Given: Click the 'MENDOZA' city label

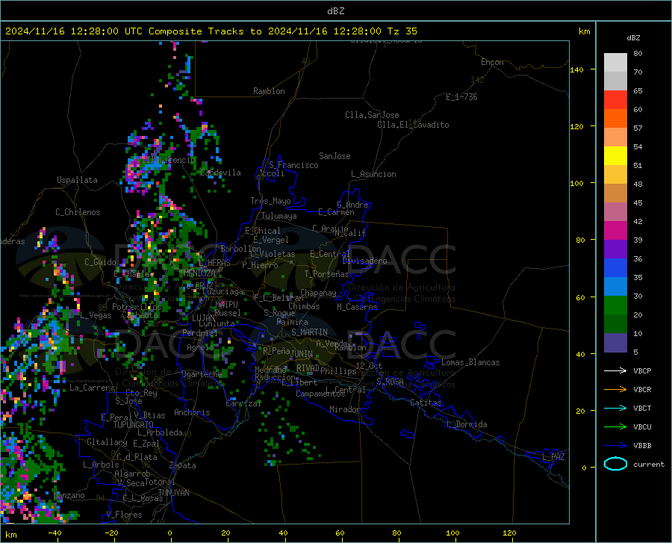Looking at the screenshot, I should pyautogui.click(x=199, y=273).
